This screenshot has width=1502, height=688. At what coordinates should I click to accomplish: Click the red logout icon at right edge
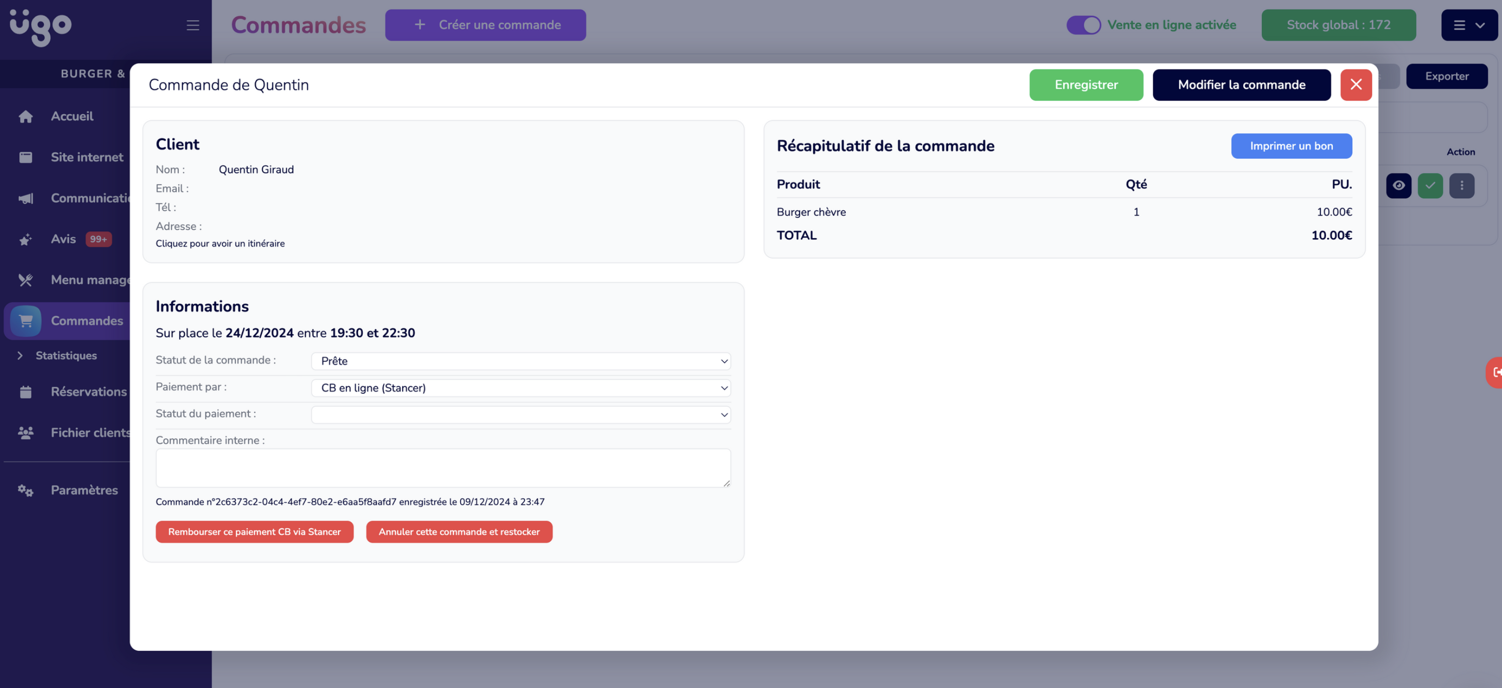(1494, 372)
